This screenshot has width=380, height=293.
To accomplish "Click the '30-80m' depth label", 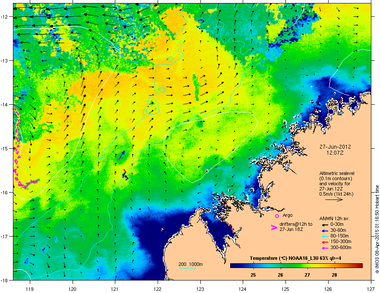I will point(338,231).
